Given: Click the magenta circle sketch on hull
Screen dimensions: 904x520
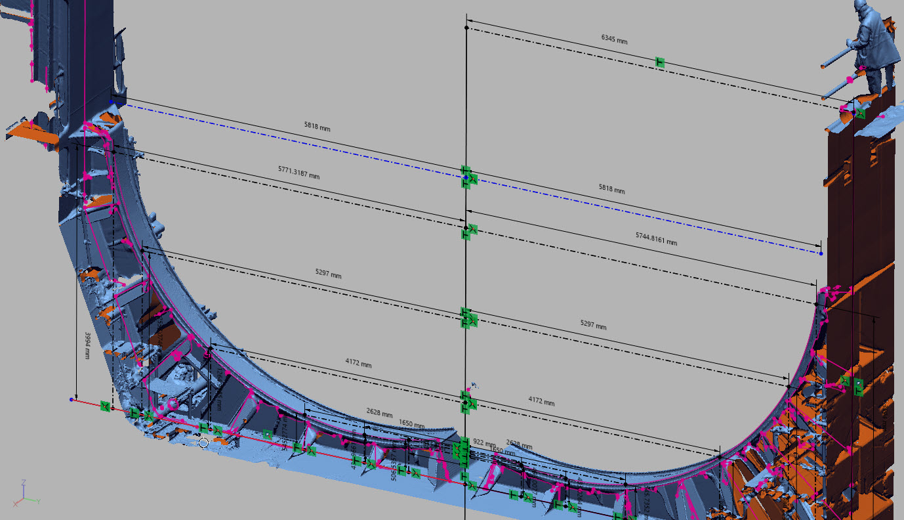Looking at the screenshot, I should 174,404.
